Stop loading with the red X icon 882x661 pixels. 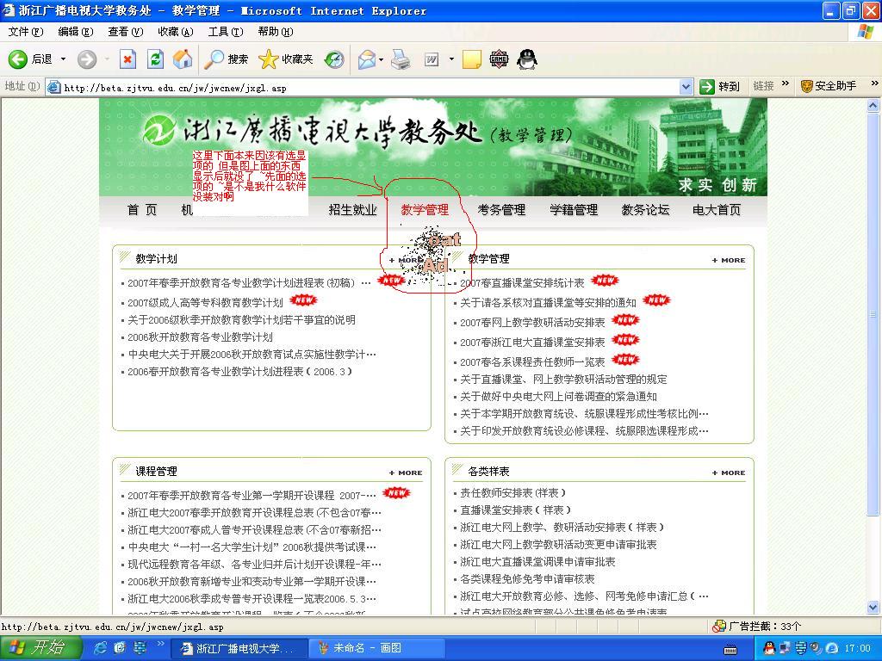128,59
